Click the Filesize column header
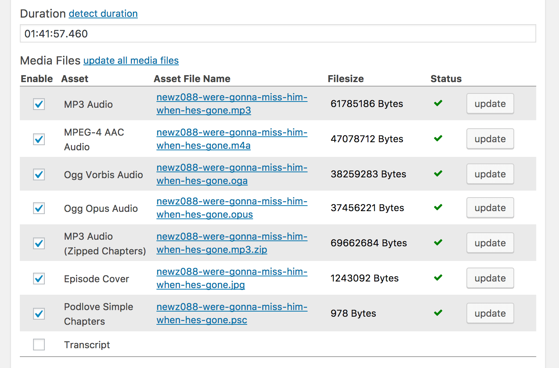Viewport: 559px width, 368px height. pos(346,79)
